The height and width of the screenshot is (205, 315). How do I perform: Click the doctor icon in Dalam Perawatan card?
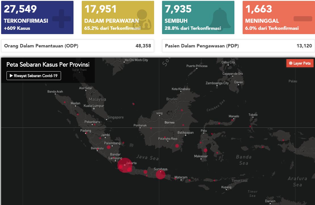pyautogui.click(x=142, y=20)
